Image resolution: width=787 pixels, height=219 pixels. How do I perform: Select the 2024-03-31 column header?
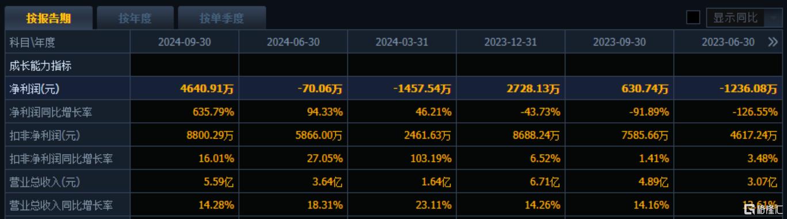coord(402,42)
